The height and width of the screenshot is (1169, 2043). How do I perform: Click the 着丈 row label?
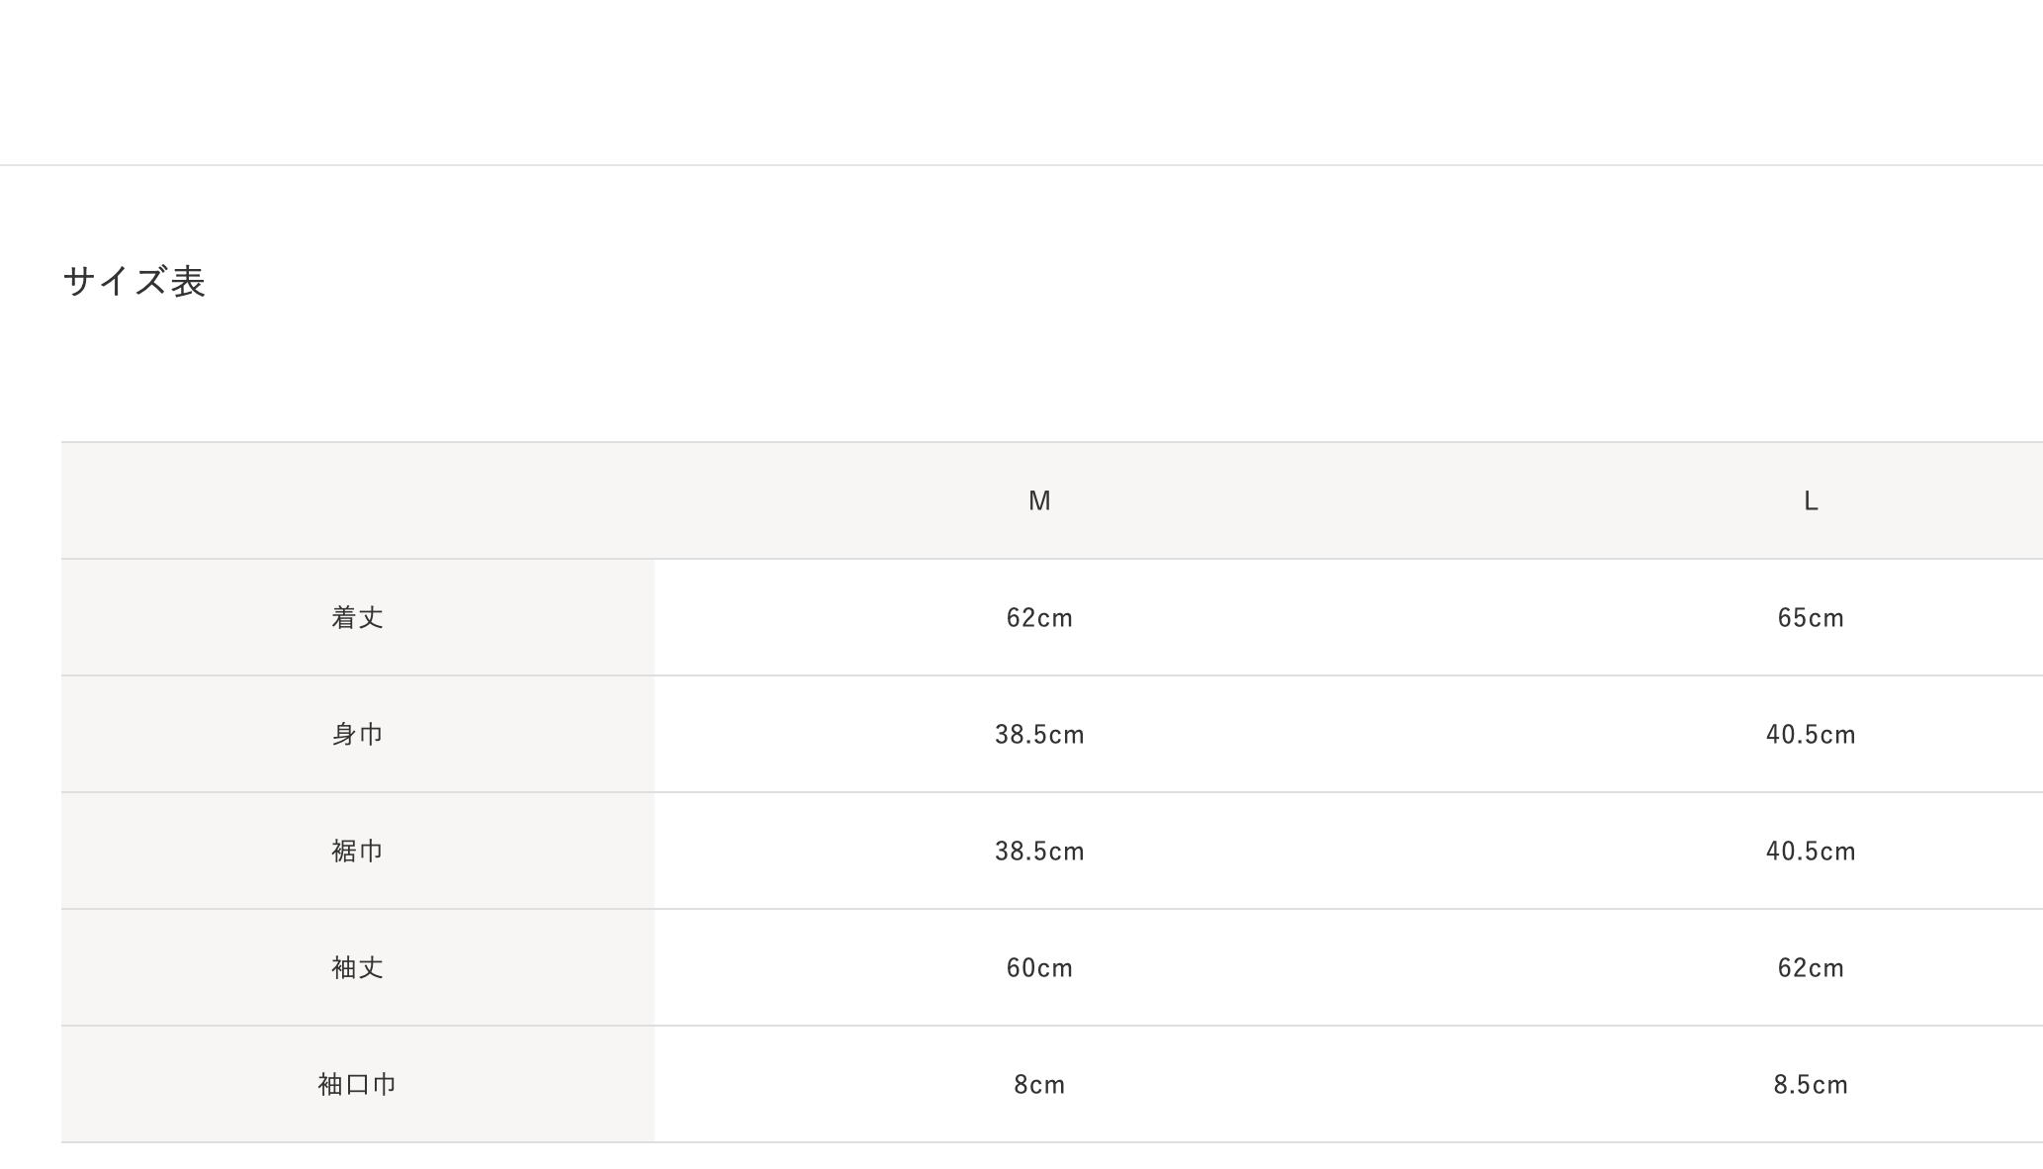tap(357, 618)
